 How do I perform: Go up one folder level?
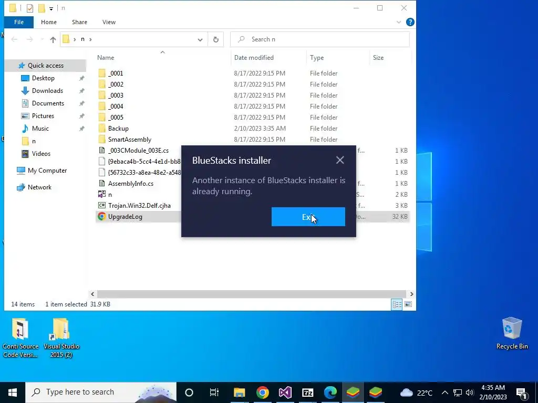(53, 39)
